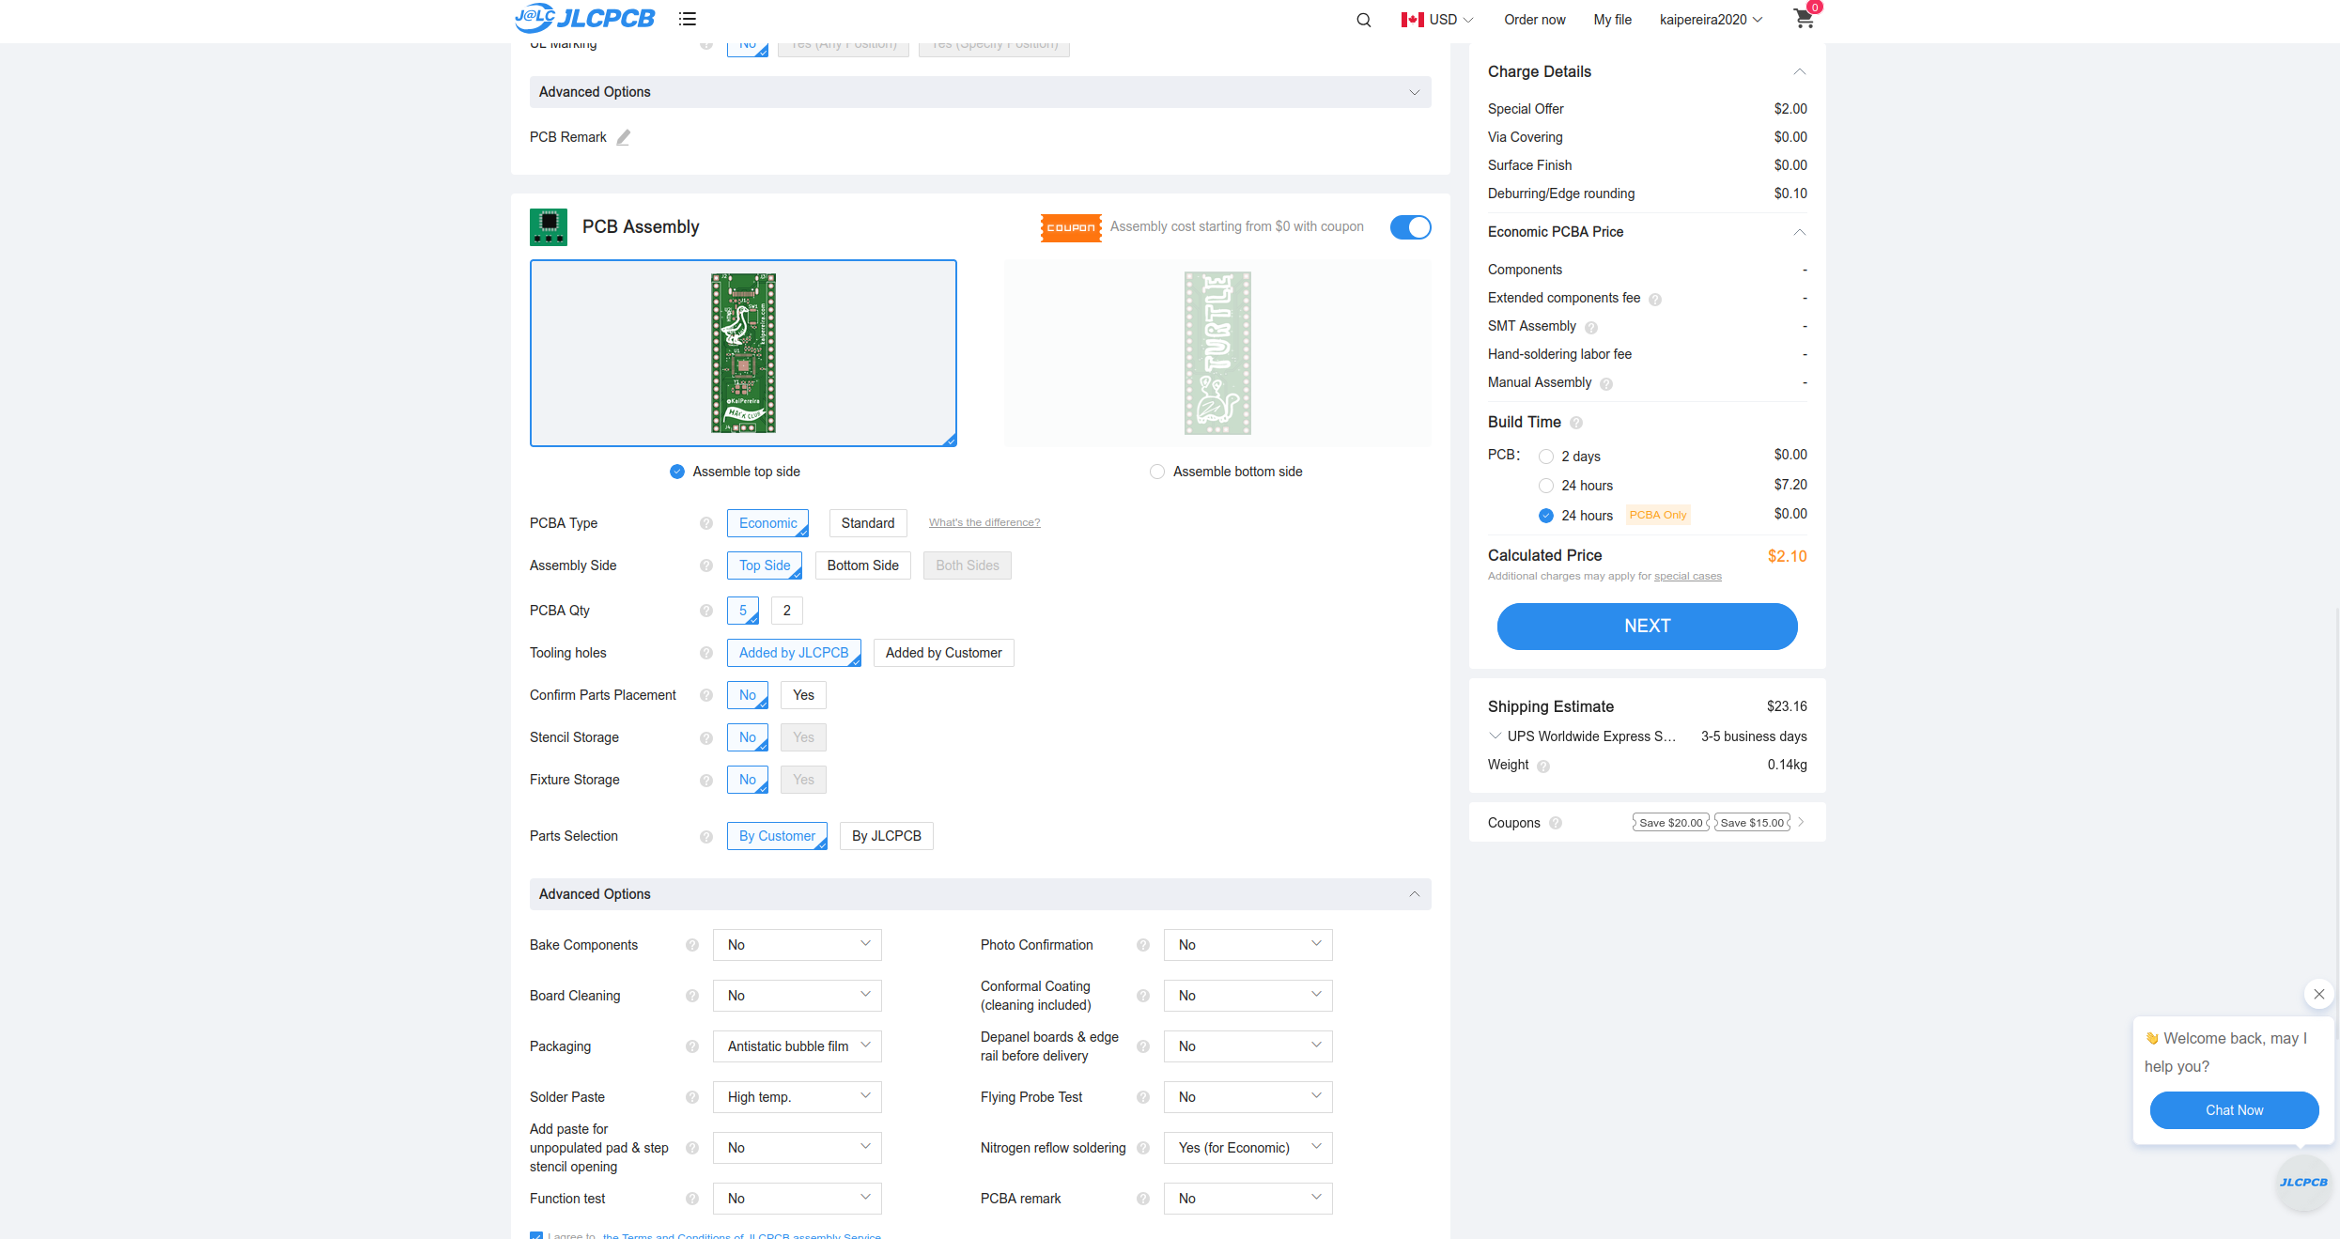Click help icon next to PCBA Type
The width and height of the screenshot is (2340, 1239).
pos(706,523)
